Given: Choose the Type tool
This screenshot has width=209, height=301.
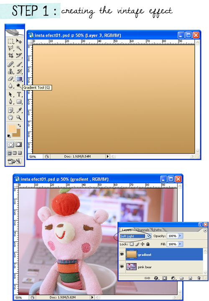Looking at the screenshot, I should click(19, 94).
